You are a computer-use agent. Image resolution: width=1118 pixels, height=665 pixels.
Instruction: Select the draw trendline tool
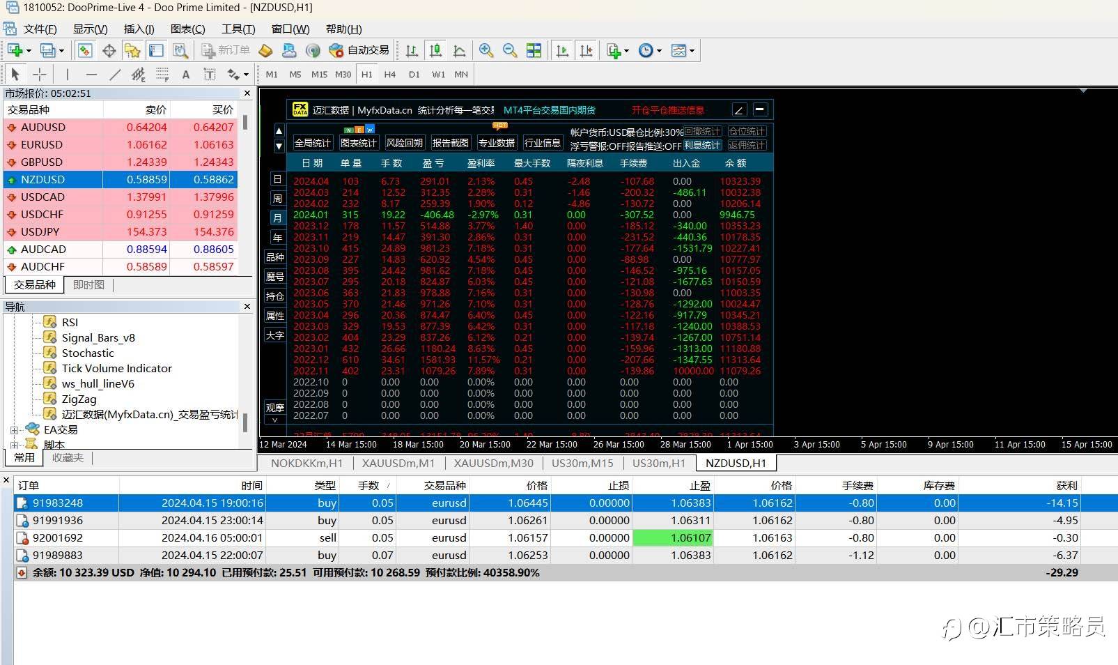(115, 75)
